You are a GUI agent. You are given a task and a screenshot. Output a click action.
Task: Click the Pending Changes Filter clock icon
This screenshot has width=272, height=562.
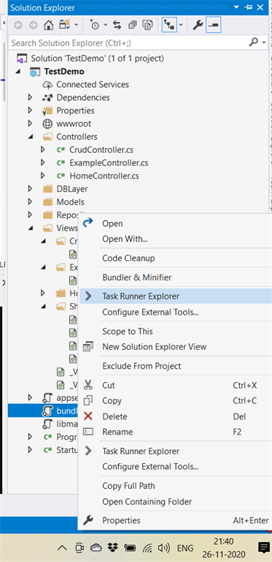click(x=95, y=25)
